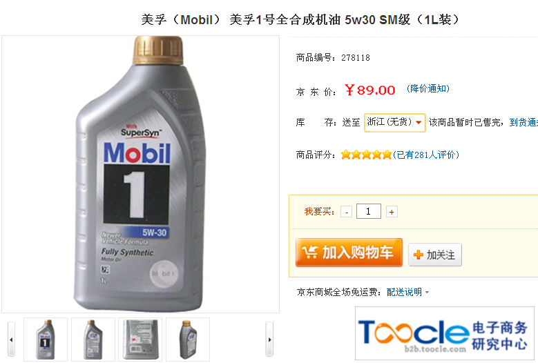Click the five-star rating icons
This screenshot has width=538, height=363.
tap(366, 155)
